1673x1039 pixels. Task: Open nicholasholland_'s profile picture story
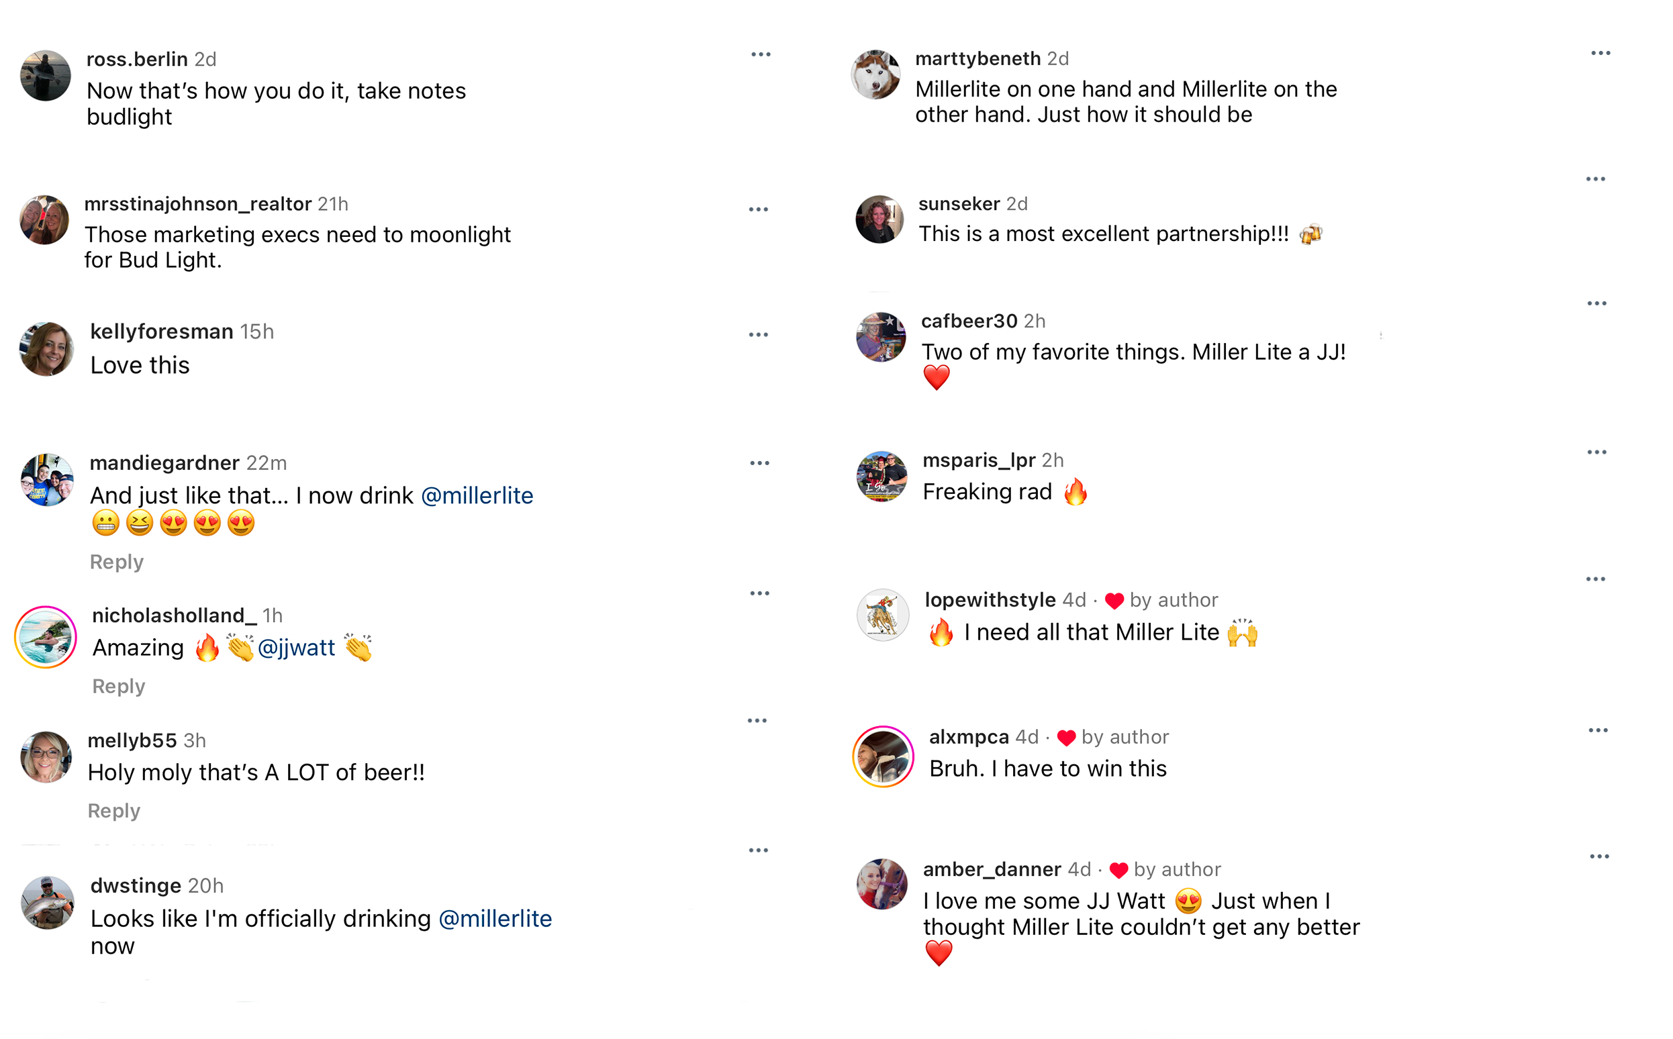[46, 638]
